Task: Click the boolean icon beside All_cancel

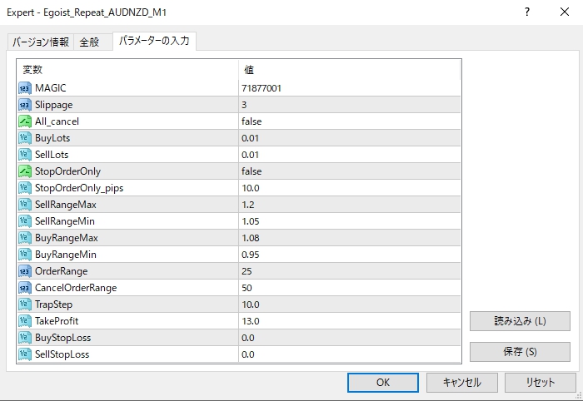Action: 25,121
